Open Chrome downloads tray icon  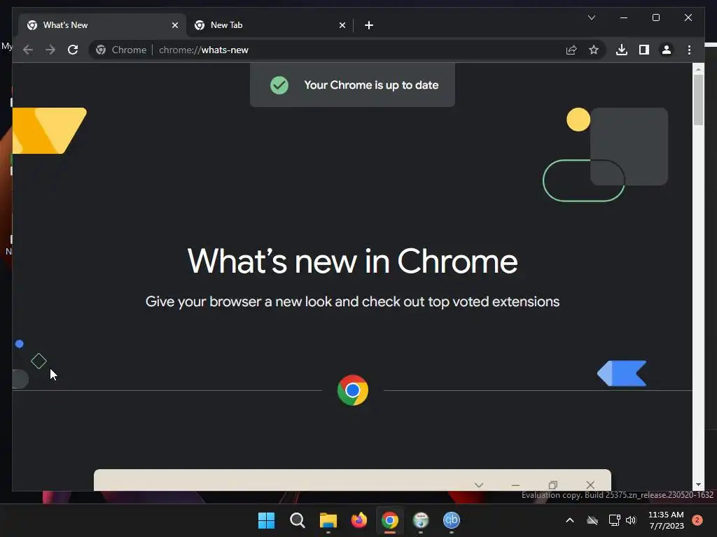tap(622, 50)
